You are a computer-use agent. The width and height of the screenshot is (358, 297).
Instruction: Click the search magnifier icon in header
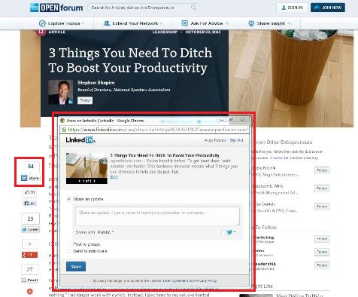coord(193,8)
